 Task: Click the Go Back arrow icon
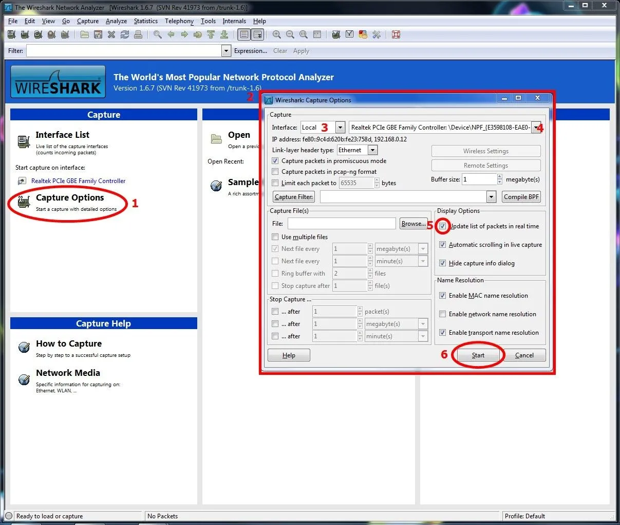point(171,34)
